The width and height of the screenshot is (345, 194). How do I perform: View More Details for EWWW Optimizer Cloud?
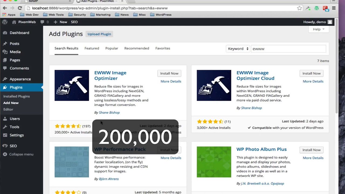(x=313, y=81)
